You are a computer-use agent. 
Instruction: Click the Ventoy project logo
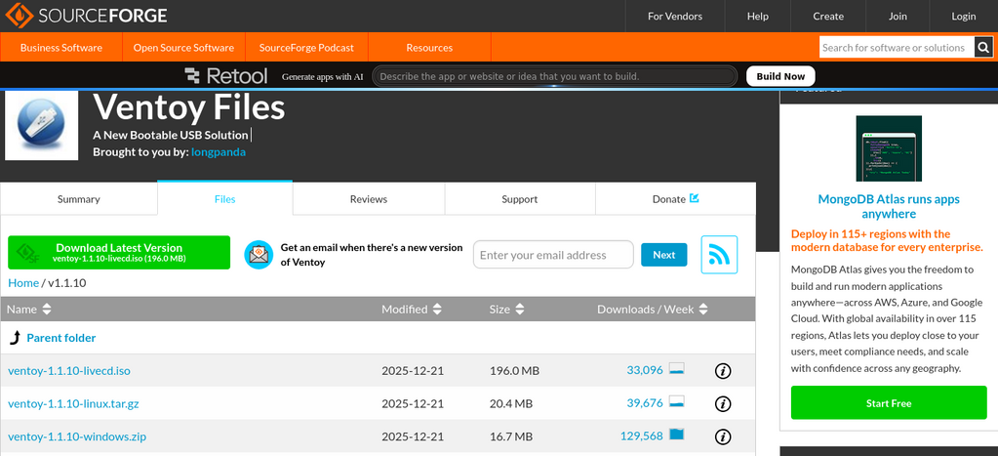pyautogui.click(x=41, y=124)
